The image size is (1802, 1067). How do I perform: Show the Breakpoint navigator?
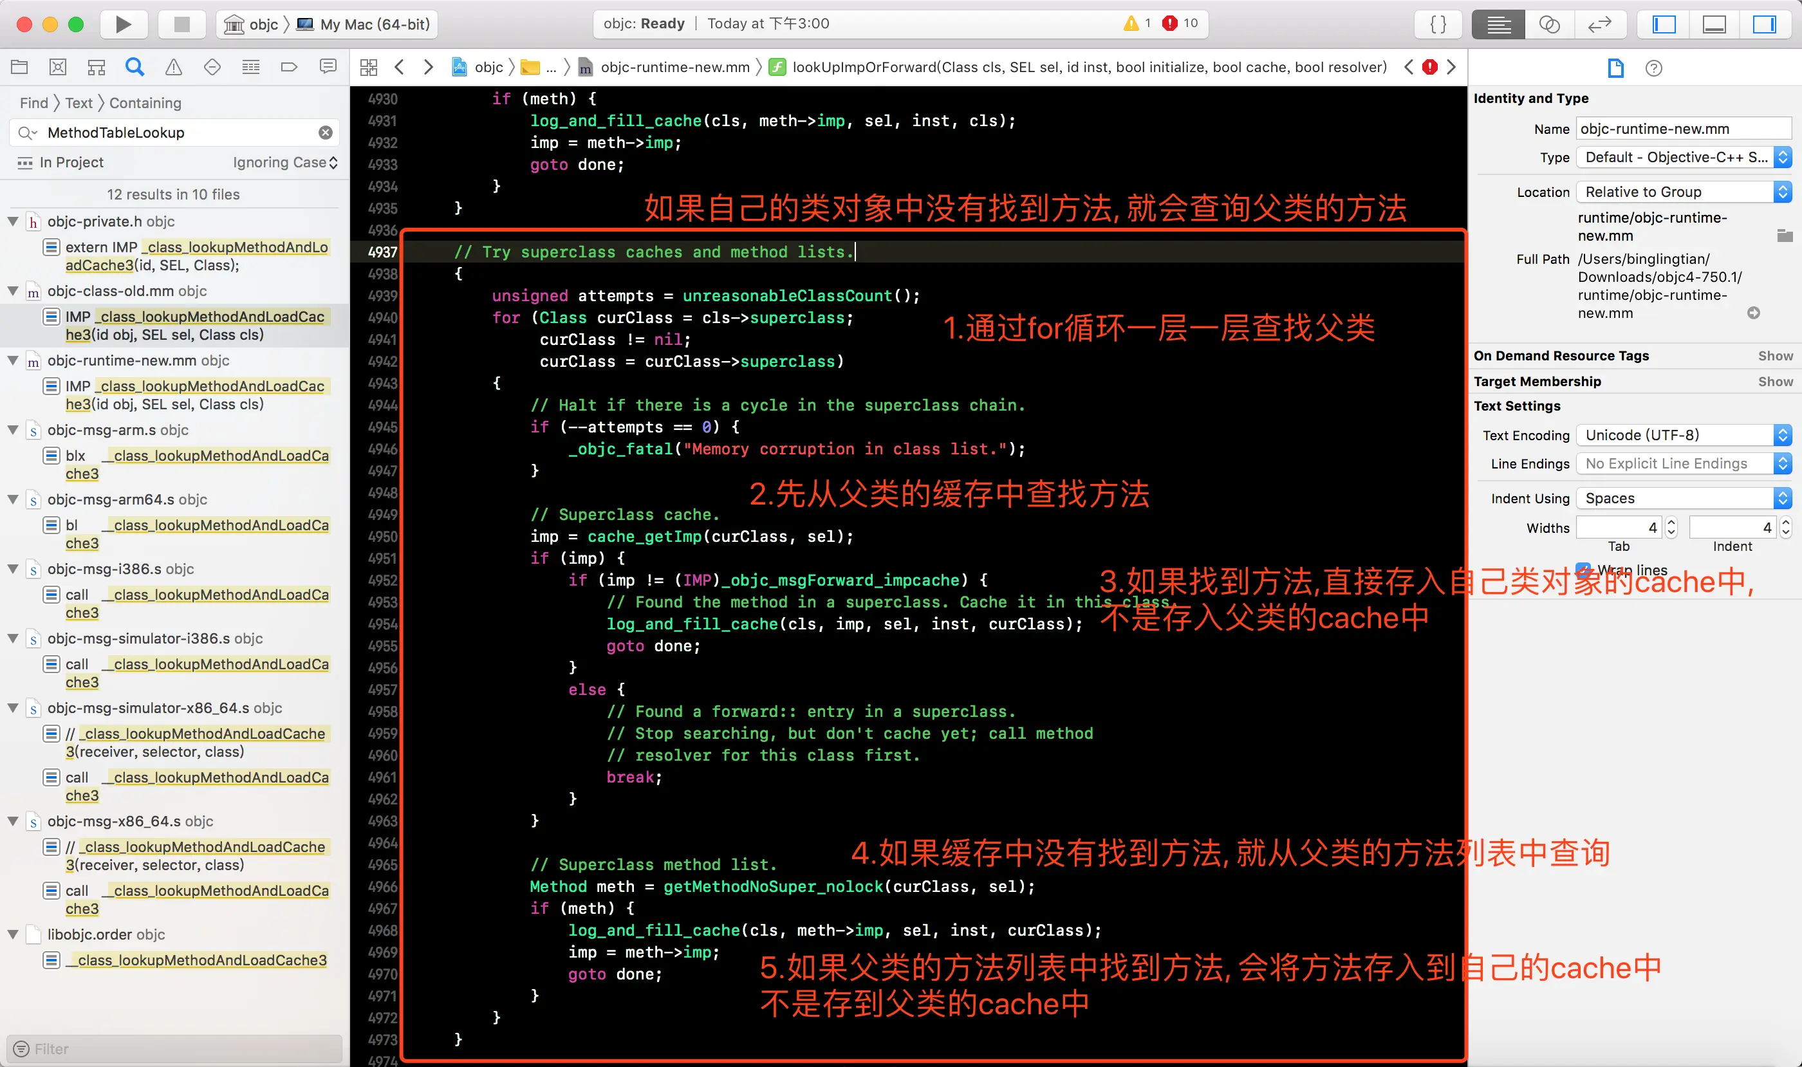(x=288, y=67)
